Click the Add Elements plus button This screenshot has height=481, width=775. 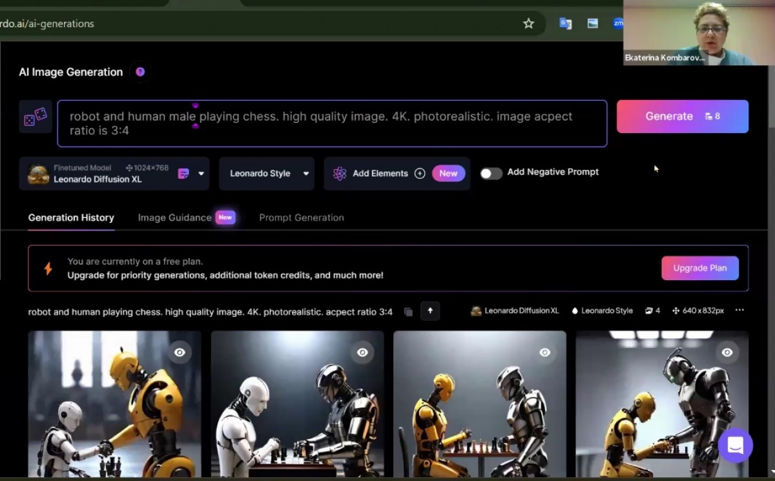[420, 174]
